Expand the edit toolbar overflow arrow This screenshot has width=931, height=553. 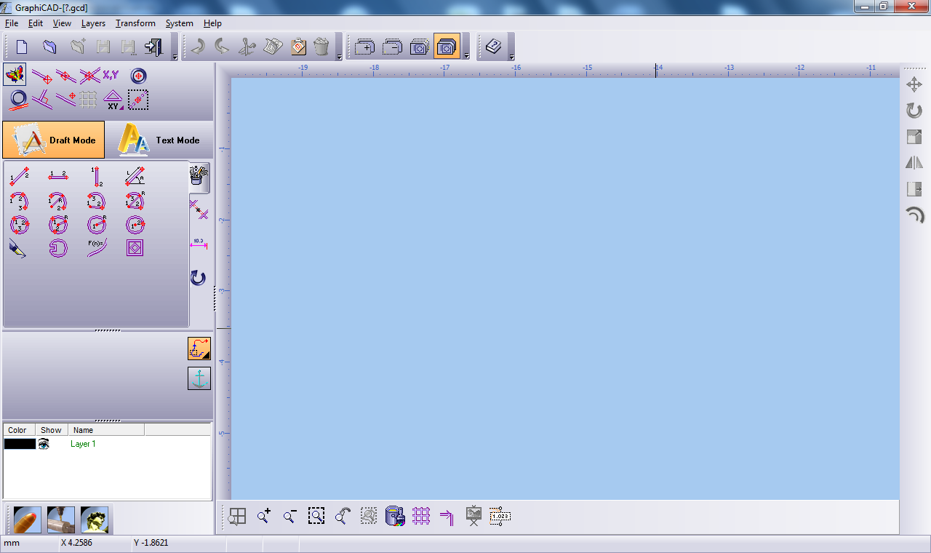click(x=339, y=56)
